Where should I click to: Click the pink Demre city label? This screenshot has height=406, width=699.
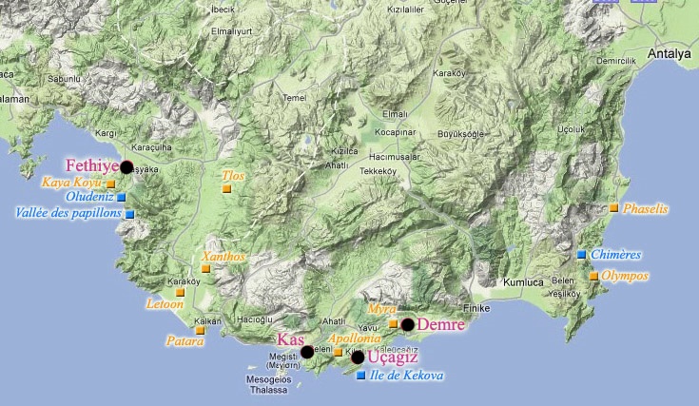440,324
